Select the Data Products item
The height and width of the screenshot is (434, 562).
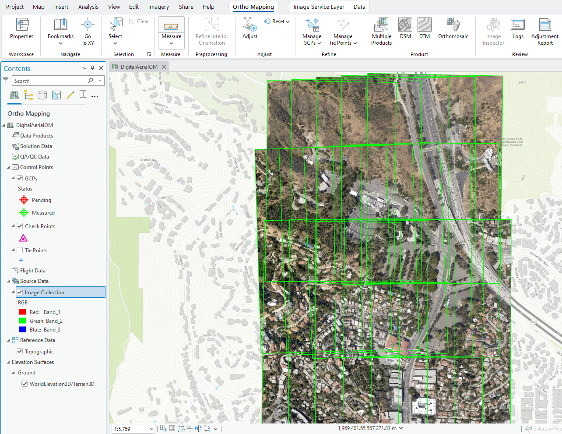pos(36,136)
